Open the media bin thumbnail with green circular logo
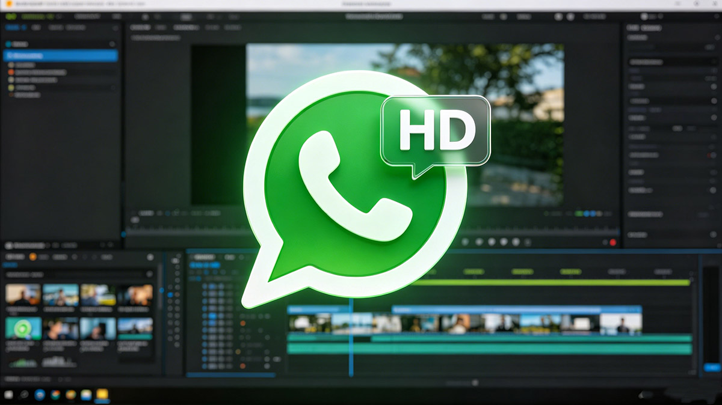 click(23, 329)
